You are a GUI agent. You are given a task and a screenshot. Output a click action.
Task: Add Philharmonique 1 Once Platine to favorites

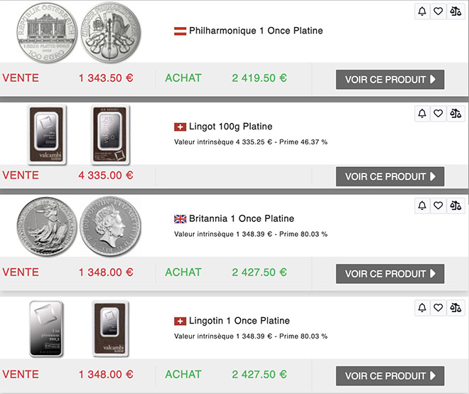438,11
